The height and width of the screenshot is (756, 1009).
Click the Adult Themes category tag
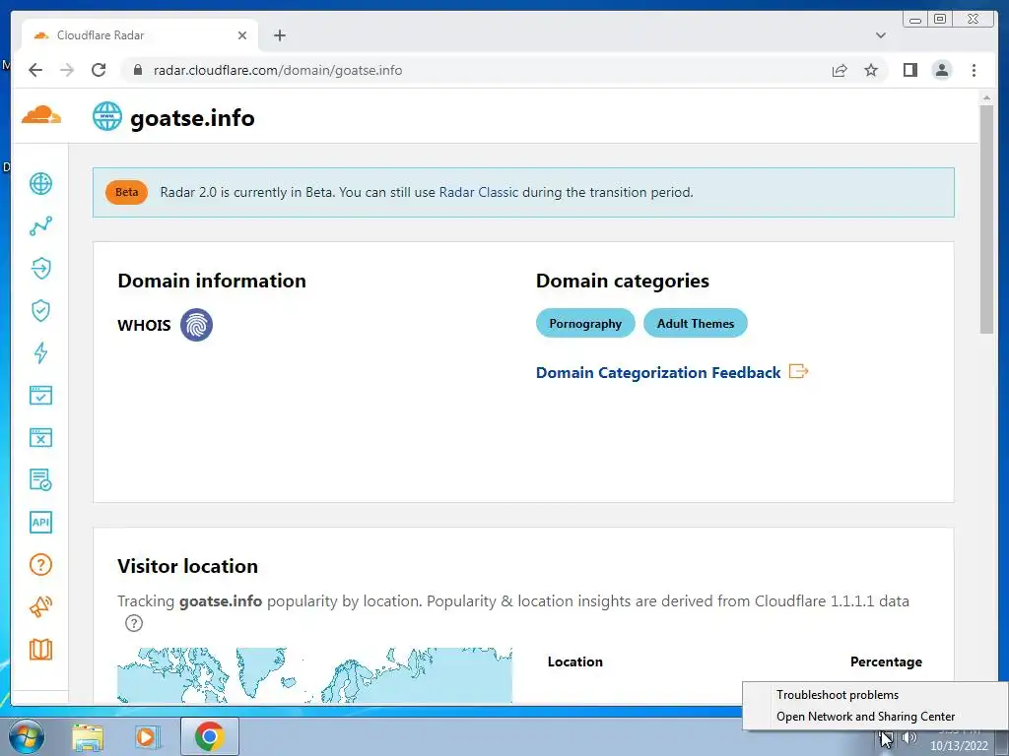[695, 323]
